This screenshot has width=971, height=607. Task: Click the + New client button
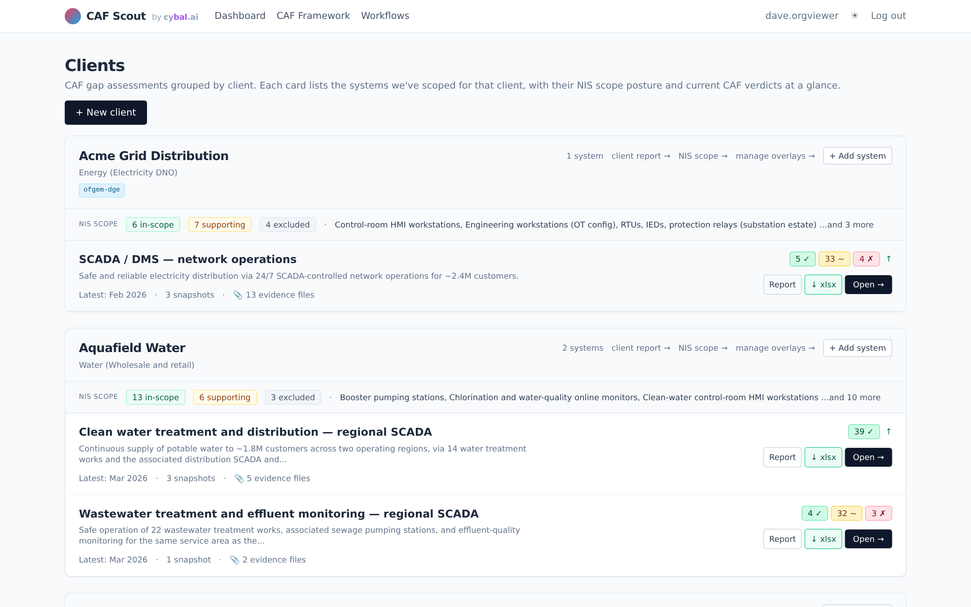106,112
